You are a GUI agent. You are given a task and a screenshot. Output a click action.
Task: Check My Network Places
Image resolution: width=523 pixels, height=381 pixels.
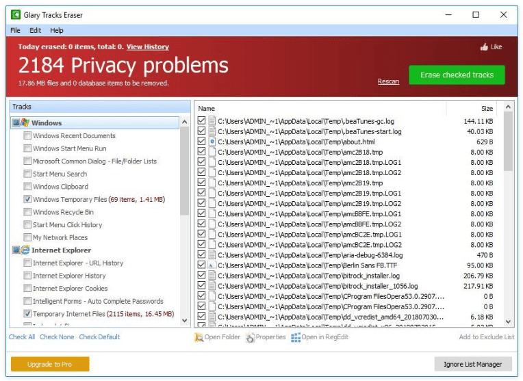(x=27, y=237)
